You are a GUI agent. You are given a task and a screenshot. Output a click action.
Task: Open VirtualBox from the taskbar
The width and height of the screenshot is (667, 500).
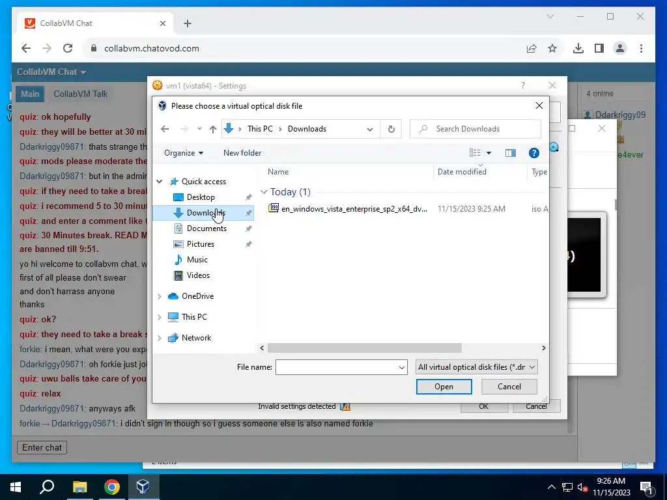coord(143,487)
